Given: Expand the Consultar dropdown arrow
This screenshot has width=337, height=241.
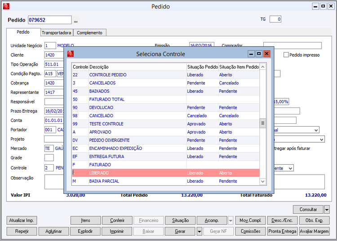Looking at the screenshot, I should click(x=327, y=209).
